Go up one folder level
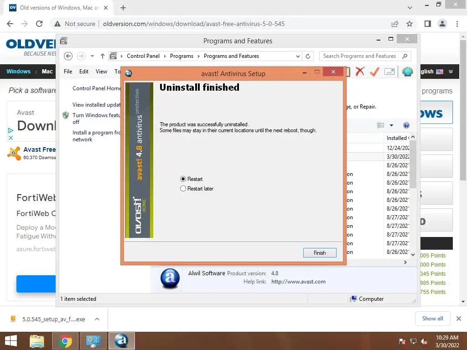Viewport: 467px width, 350px height. (x=103, y=56)
